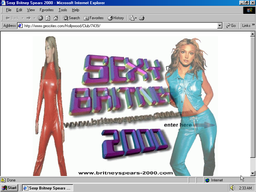
Task: Click the Go button
Action: click(x=231, y=26)
